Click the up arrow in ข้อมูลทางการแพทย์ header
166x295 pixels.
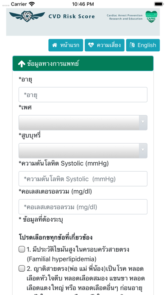[x=22, y=64]
